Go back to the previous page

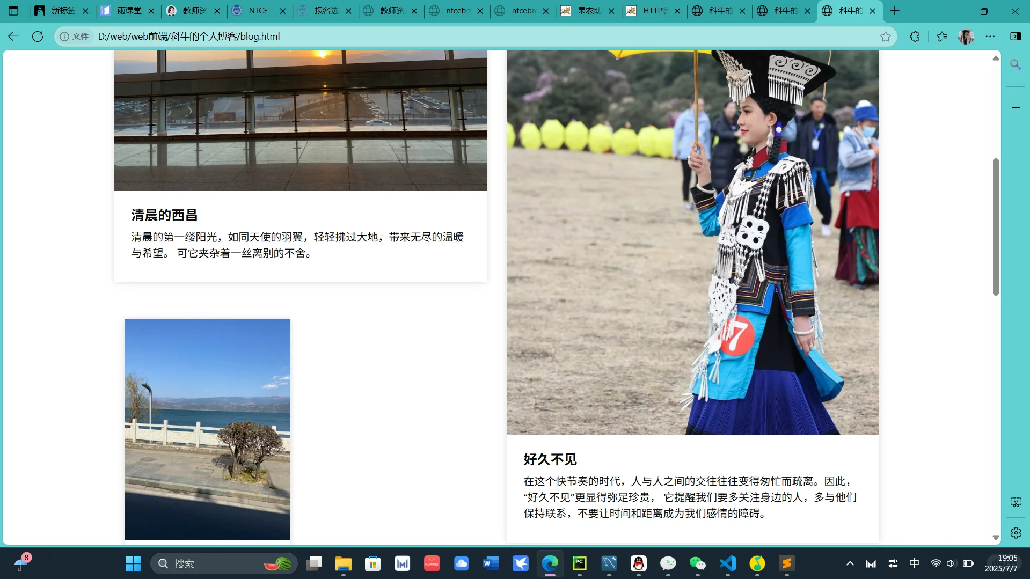pyautogui.click(x=13, y=36)
